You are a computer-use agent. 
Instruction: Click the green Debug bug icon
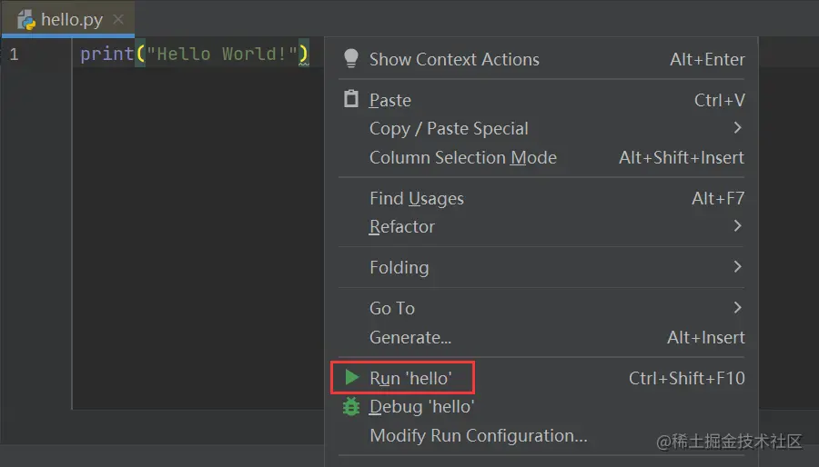(x=351, y=406)
